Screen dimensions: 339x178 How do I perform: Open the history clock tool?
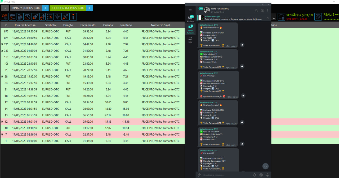pyautogui.click(x=28, y=17)
